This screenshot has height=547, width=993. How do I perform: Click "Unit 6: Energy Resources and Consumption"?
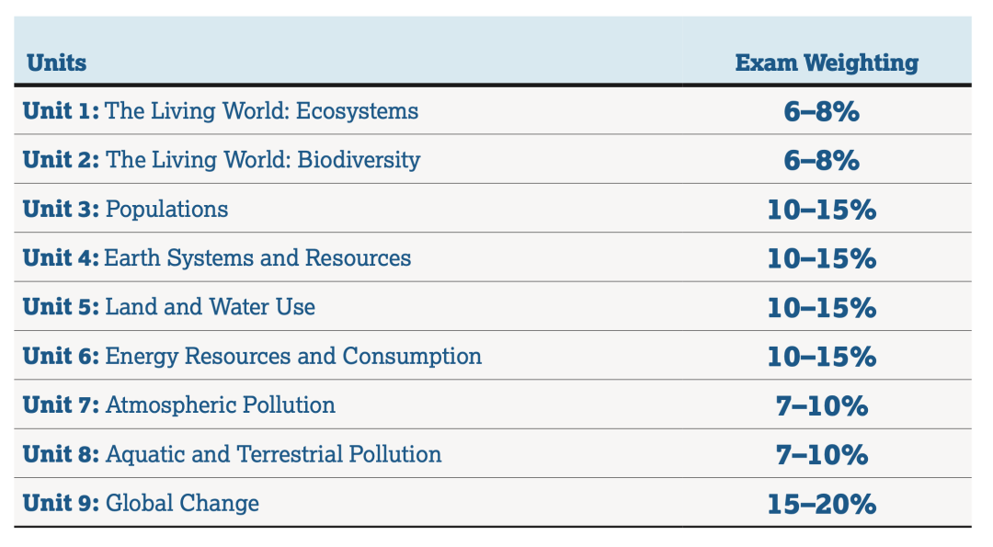(x=252, y=356)
